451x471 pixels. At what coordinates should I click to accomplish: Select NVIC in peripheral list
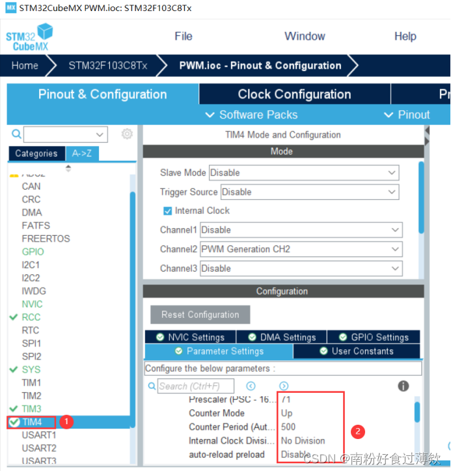point(32,304)
